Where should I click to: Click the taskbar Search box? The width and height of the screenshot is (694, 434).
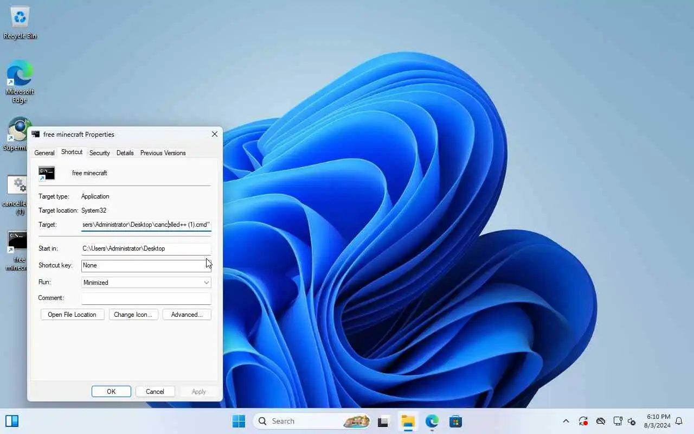312,421
